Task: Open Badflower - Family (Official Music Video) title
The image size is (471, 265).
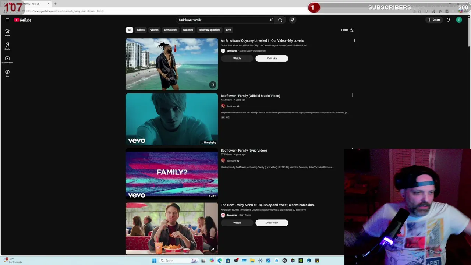Action: 250,96
